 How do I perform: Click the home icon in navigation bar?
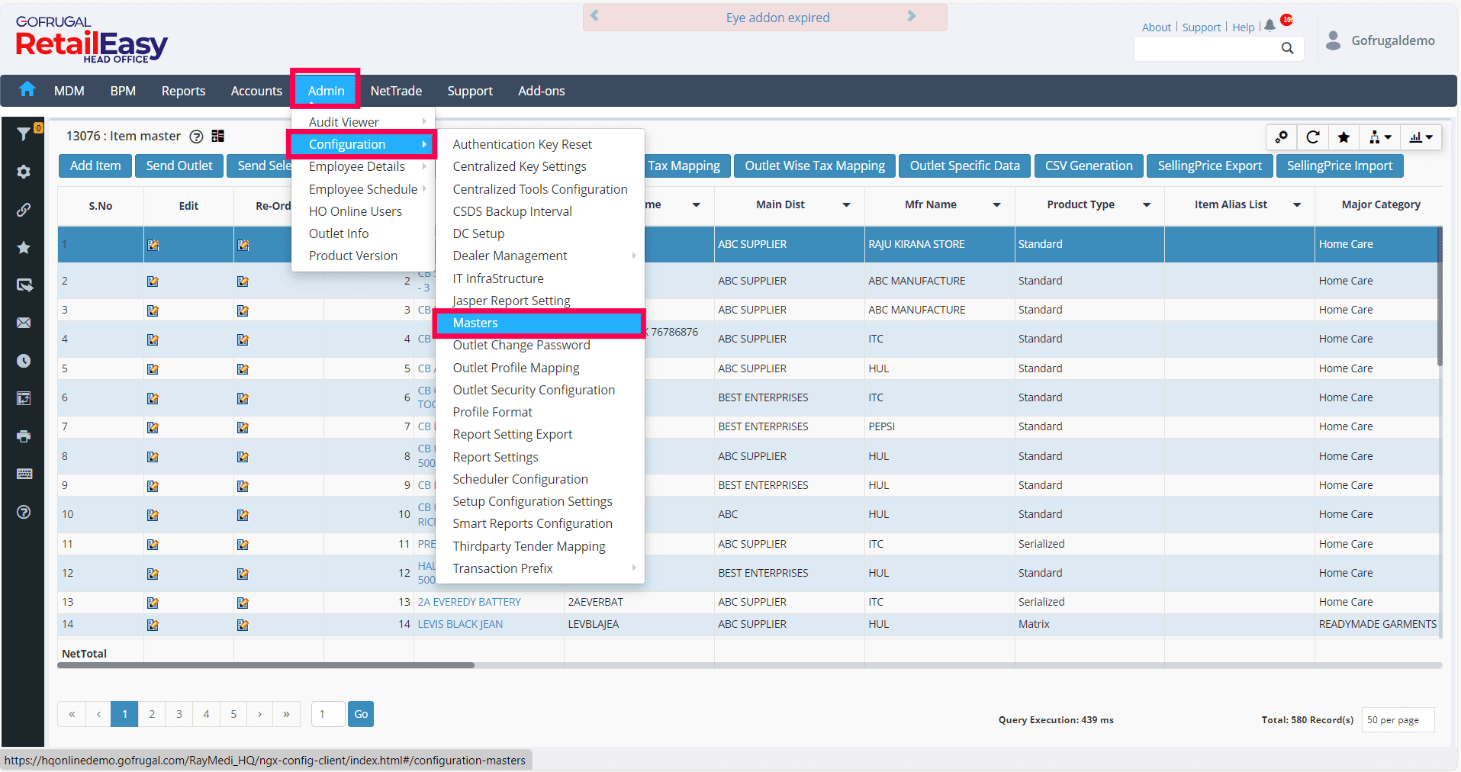(x=27, y=90)
